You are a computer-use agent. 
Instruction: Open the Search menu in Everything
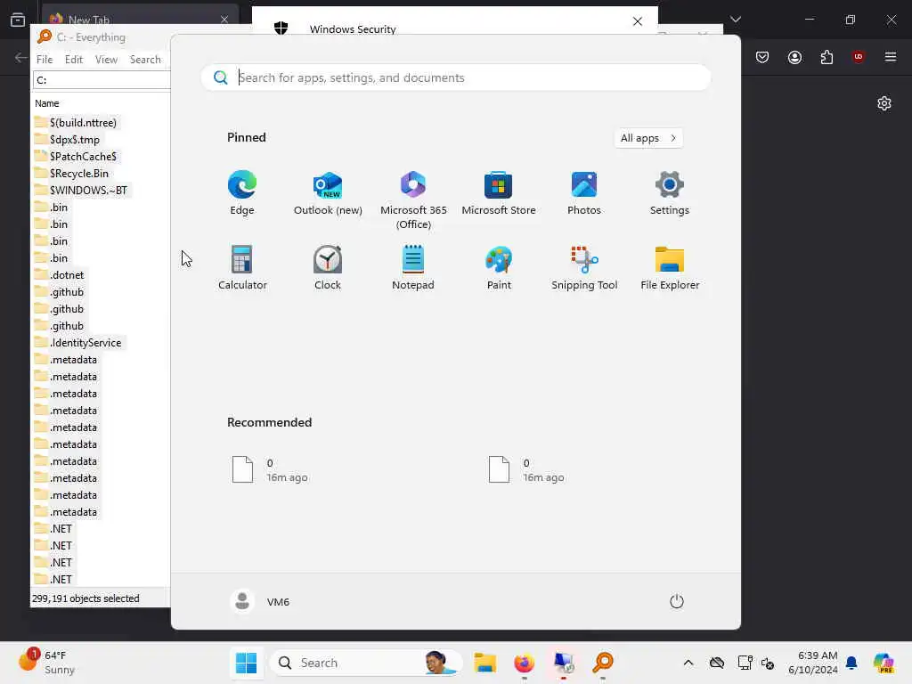point(145,60)
